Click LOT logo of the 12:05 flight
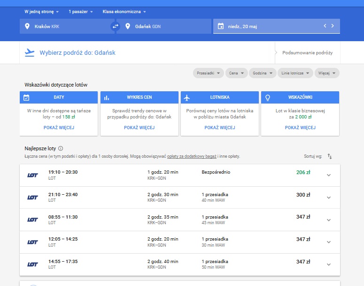Image resolution: width=364 pixels, height=286 pixels. pyautogui.click(x=32, y=242)
